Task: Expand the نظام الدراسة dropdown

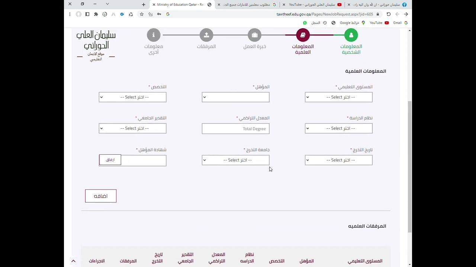Action: (x=338, y=128)
